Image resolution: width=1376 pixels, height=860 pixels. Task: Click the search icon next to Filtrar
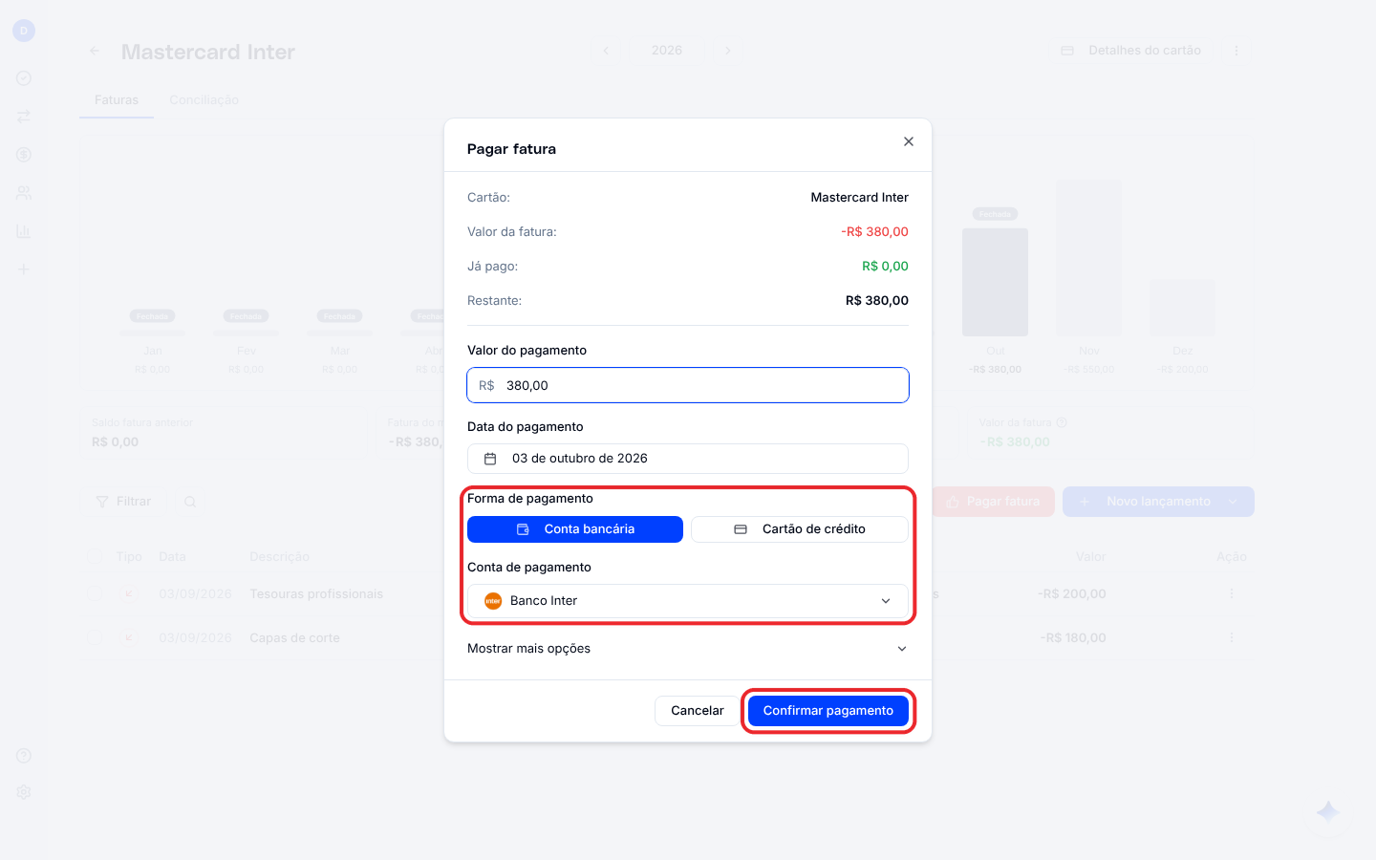190,502
